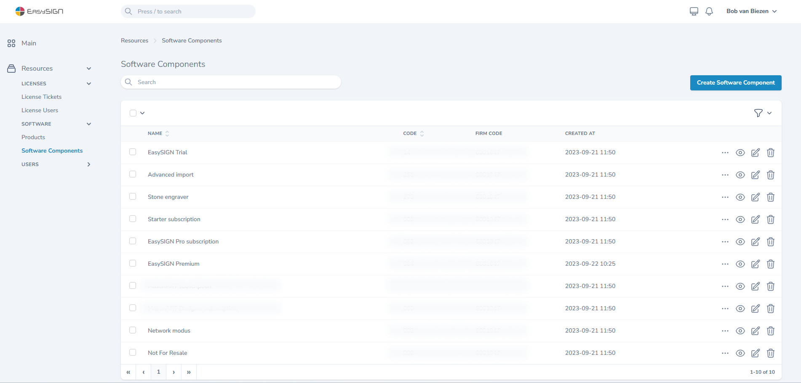This screenshot has width=801, height=383.
Task: Delete the EasySIGN Trial component
Action: [771, 153]
